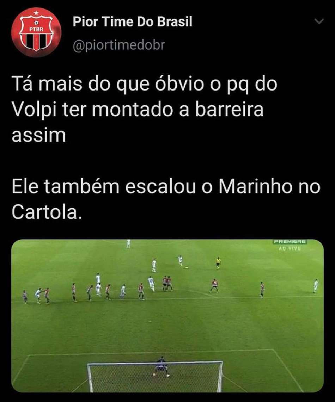
Task: Click the goalkeeper standing in the goal
Action: (x=161, y=366)
